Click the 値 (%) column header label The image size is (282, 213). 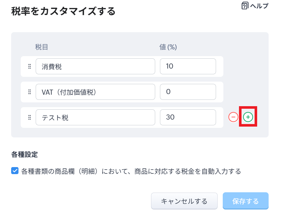(168, 47)
